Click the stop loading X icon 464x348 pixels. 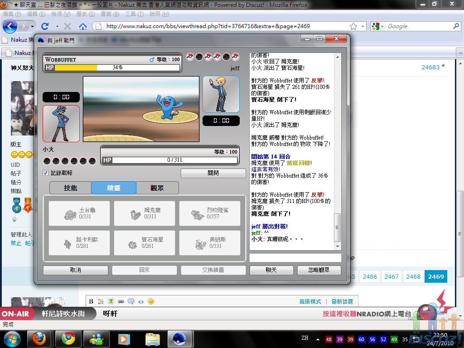click(68, 26)
